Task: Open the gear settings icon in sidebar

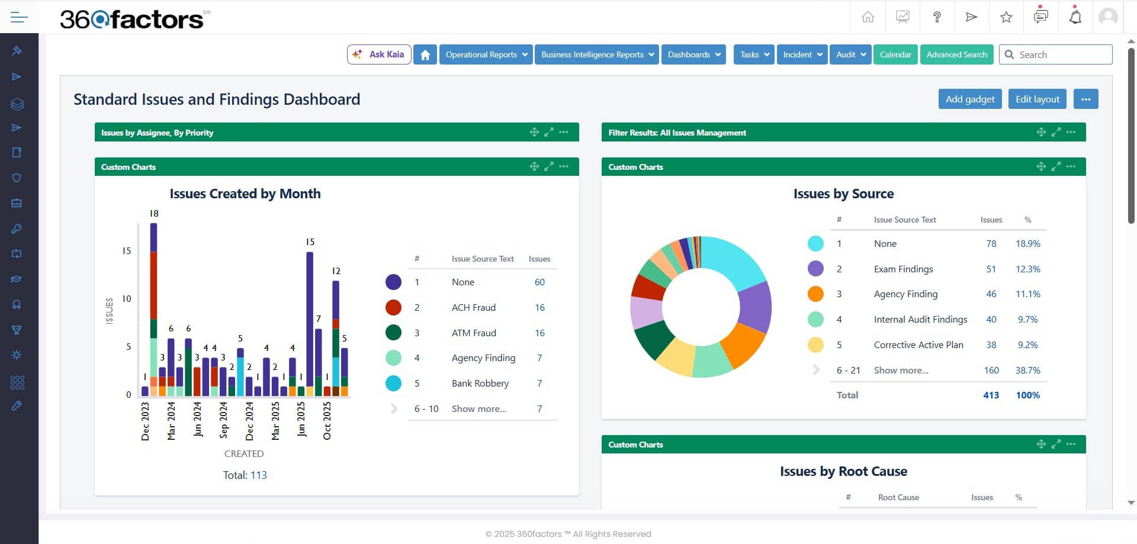Action: pyautogui.click(x=17, y=355)
